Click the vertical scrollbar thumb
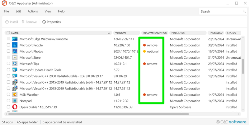The image size is (249, 125). (243, 66)
